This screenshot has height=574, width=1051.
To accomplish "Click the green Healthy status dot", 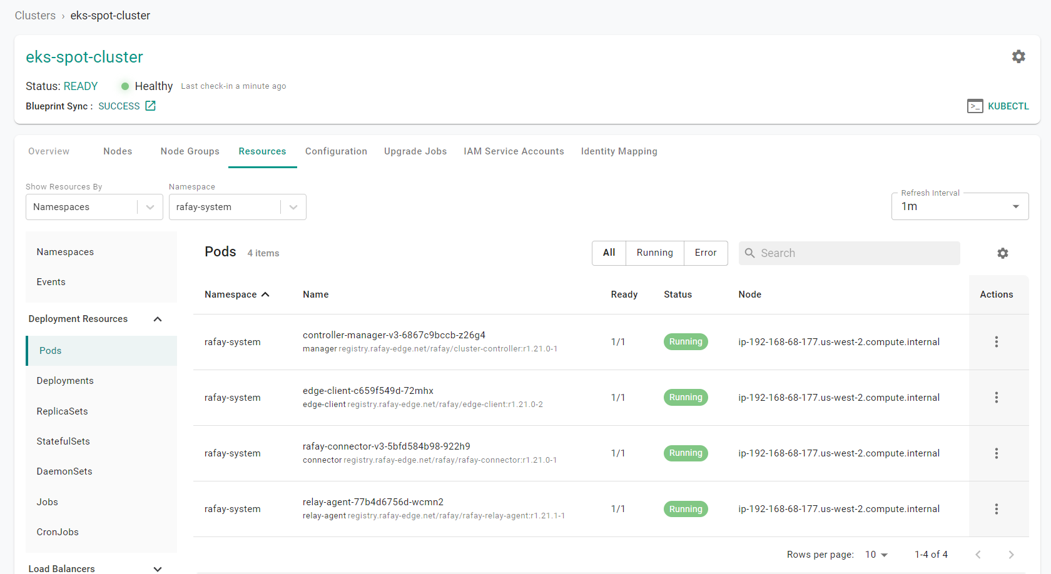I will [x=125, y=86].
